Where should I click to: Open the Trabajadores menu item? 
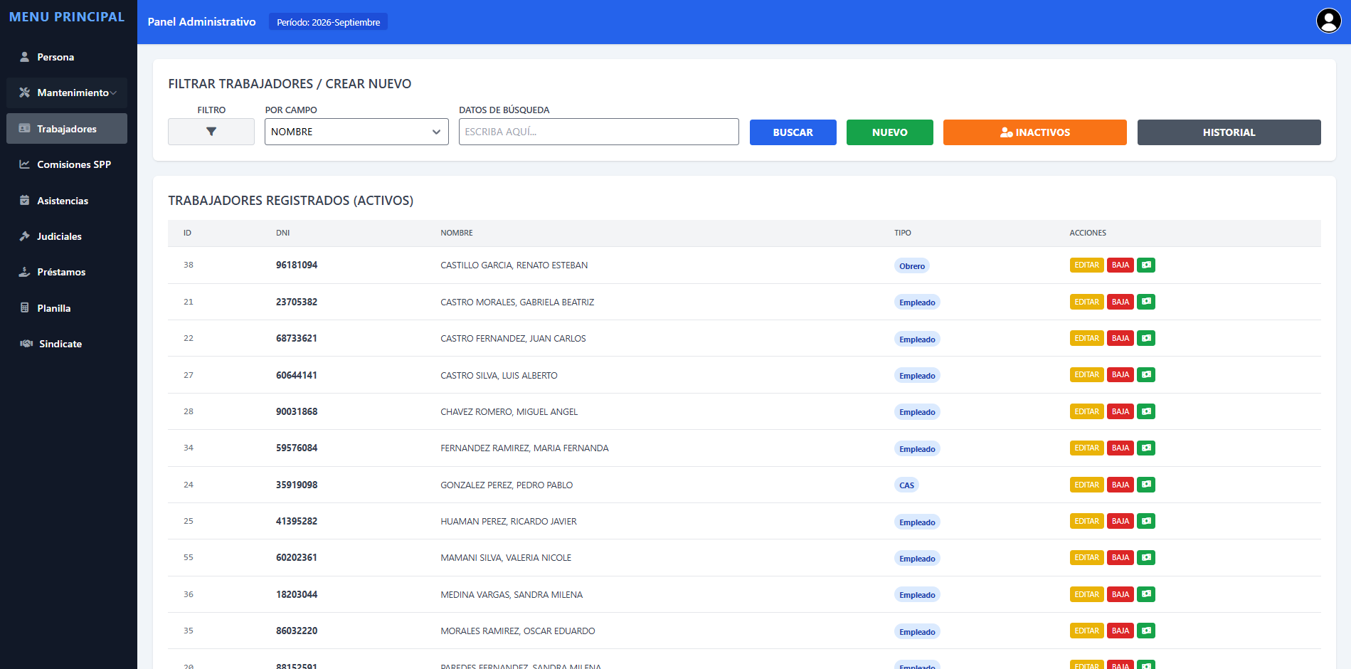[x=67, y=129]
